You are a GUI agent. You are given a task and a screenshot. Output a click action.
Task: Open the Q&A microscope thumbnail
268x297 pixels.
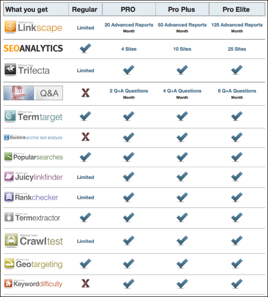pyautogui.click(x=19, y=93)
